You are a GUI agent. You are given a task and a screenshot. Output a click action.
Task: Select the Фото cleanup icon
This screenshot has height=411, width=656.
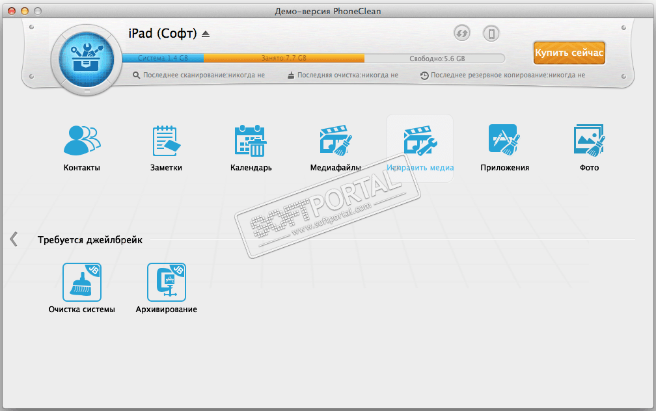click(589, 140)
